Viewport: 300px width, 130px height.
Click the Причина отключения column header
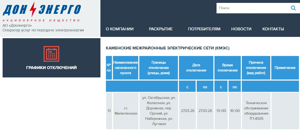click(x=256, y=68)
